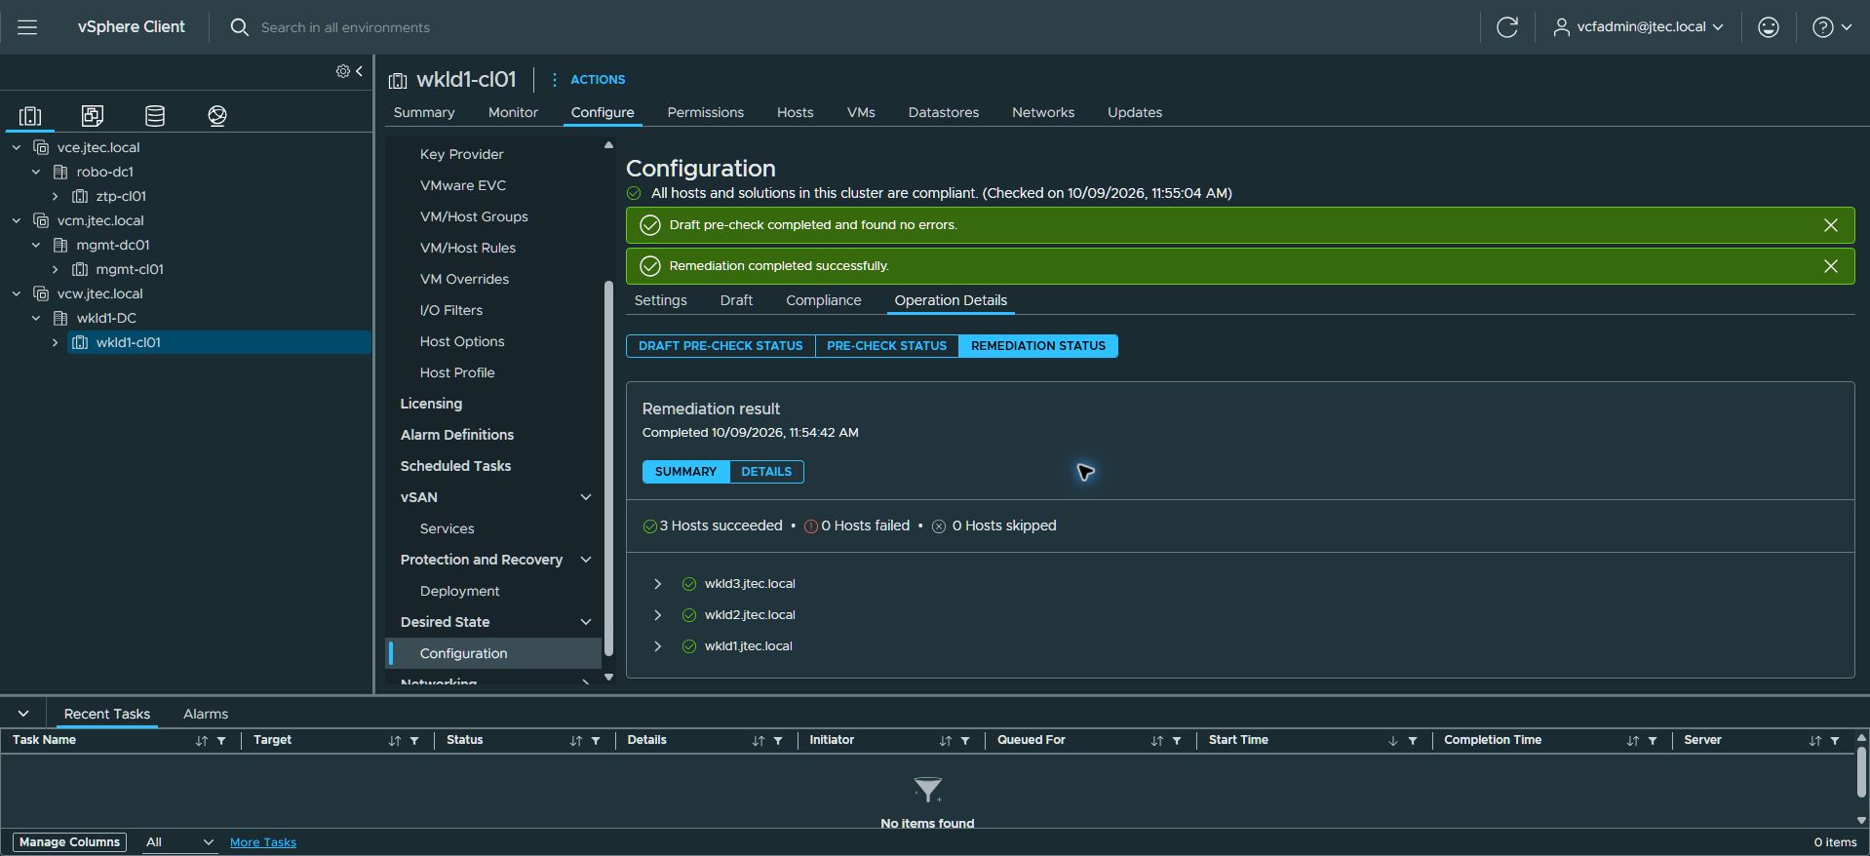Image resolution: width=1870 pixels, height=856 pixels.
Task: Open the help question mark menu
Action: click(1832, 27)
